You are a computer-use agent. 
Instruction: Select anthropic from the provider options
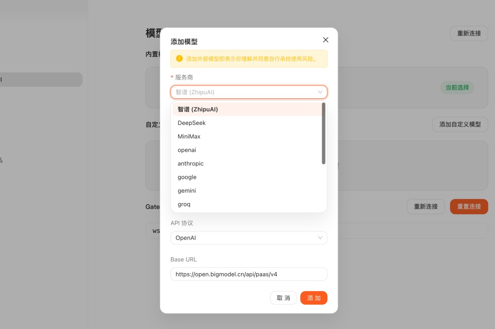tap(190, 163)
